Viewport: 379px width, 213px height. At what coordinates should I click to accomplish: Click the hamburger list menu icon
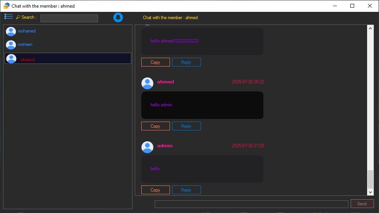[x=8, y=16]
